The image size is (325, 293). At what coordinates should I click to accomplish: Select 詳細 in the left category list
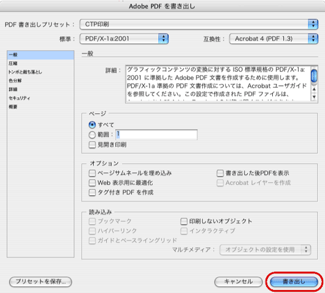tap(40, 89)
